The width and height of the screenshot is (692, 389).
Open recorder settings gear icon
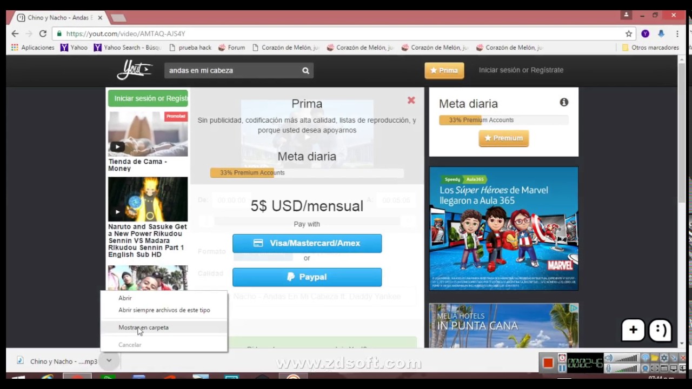(x=664, y=358)
